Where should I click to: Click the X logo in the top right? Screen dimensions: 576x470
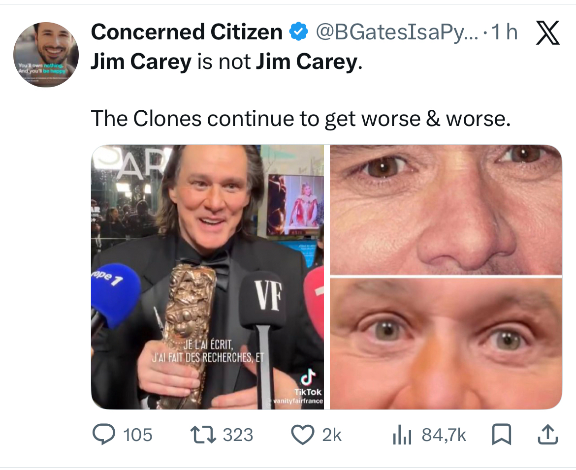pos(546,33)
